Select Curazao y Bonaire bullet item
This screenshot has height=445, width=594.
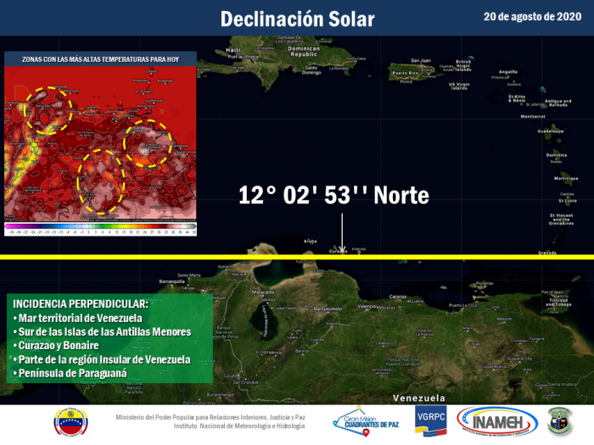[x=57, y=345]
